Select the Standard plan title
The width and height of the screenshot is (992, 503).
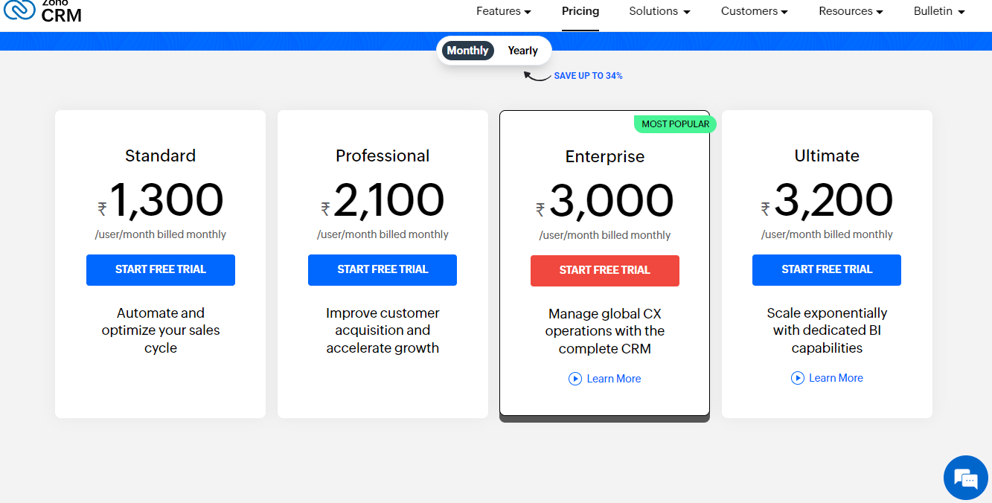pos(161,156)
